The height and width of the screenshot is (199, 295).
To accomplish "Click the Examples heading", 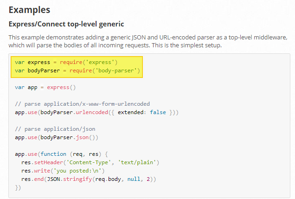I will (29, 10).
